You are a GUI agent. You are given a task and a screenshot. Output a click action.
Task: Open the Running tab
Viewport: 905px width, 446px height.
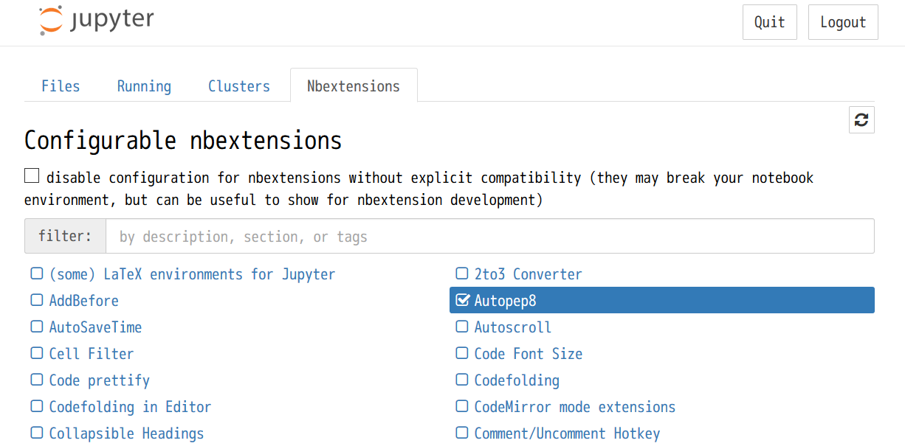pos(144,86)
